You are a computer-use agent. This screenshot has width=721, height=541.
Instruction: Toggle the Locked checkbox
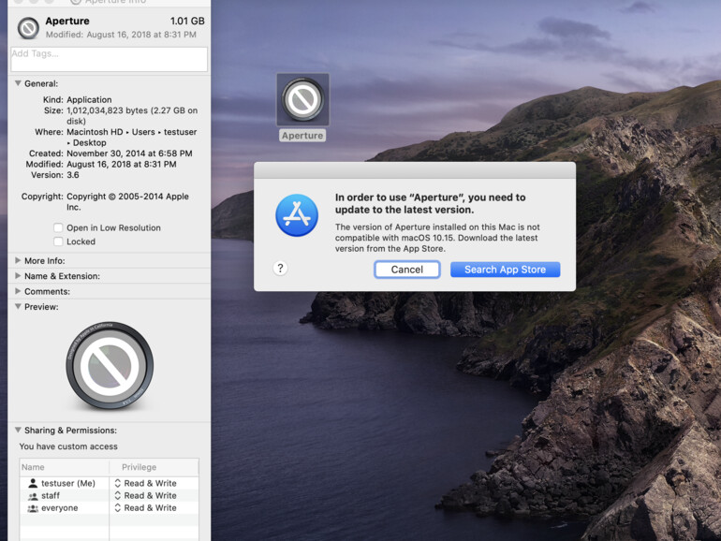click(x=58, y=241)
